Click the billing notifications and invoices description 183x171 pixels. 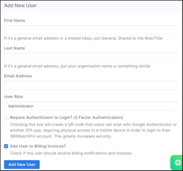[x=71, y=153]
